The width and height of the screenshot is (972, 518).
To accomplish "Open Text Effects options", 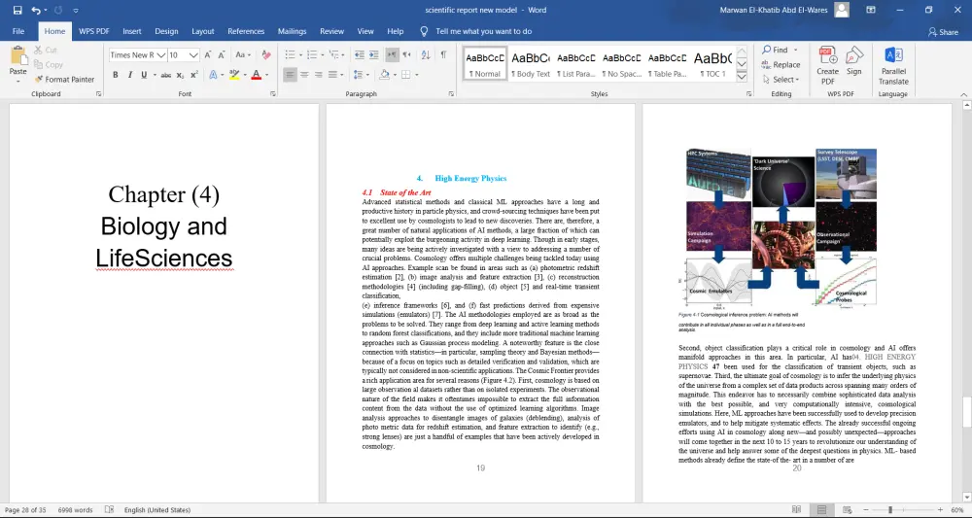I will pyautogui.click(x=213, y=75).
